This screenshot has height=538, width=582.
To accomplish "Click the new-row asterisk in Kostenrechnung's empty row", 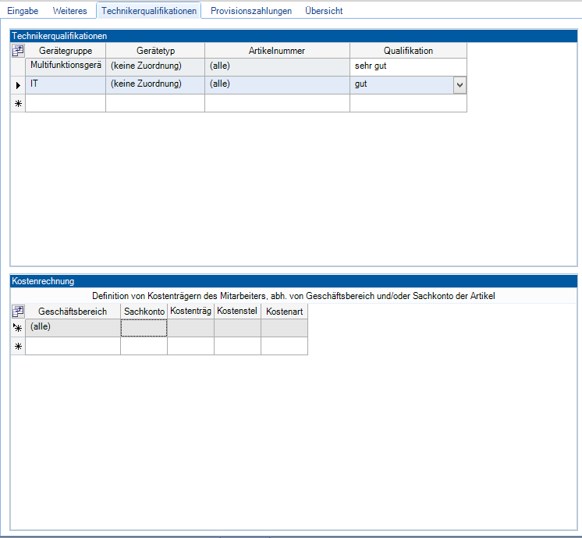I will click(18, 346).
